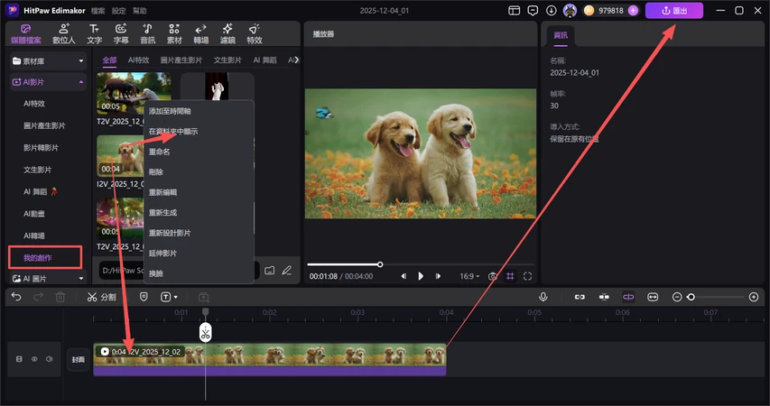The image size is (770, 406).
Task: Open 我的創作 in the sidebar
Action: click(x=38, y=258)
